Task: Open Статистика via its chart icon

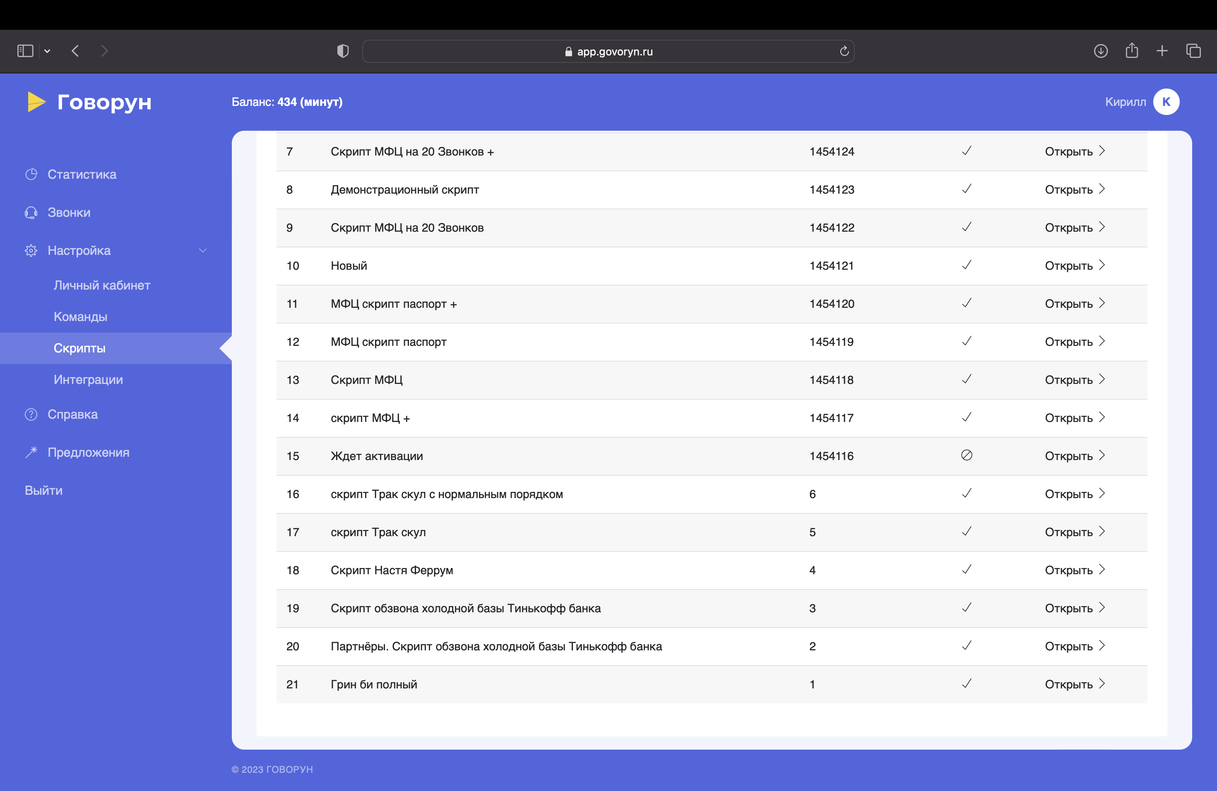Action: (31, 174)
